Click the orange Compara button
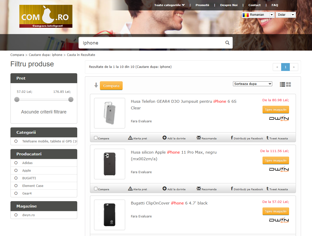 (x=111, y=86)
